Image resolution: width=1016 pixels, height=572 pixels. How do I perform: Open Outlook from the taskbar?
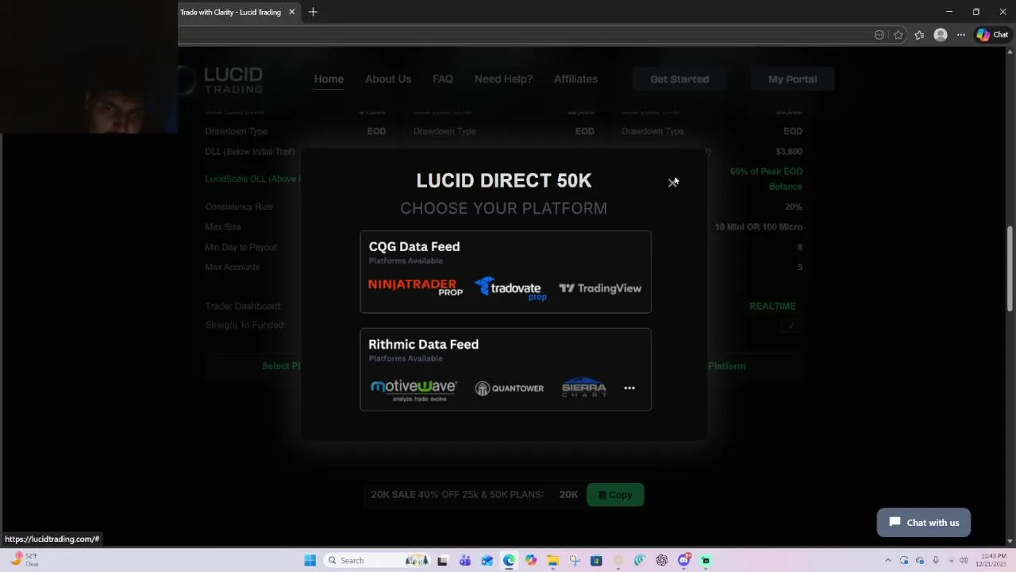[x=487, y=561]
